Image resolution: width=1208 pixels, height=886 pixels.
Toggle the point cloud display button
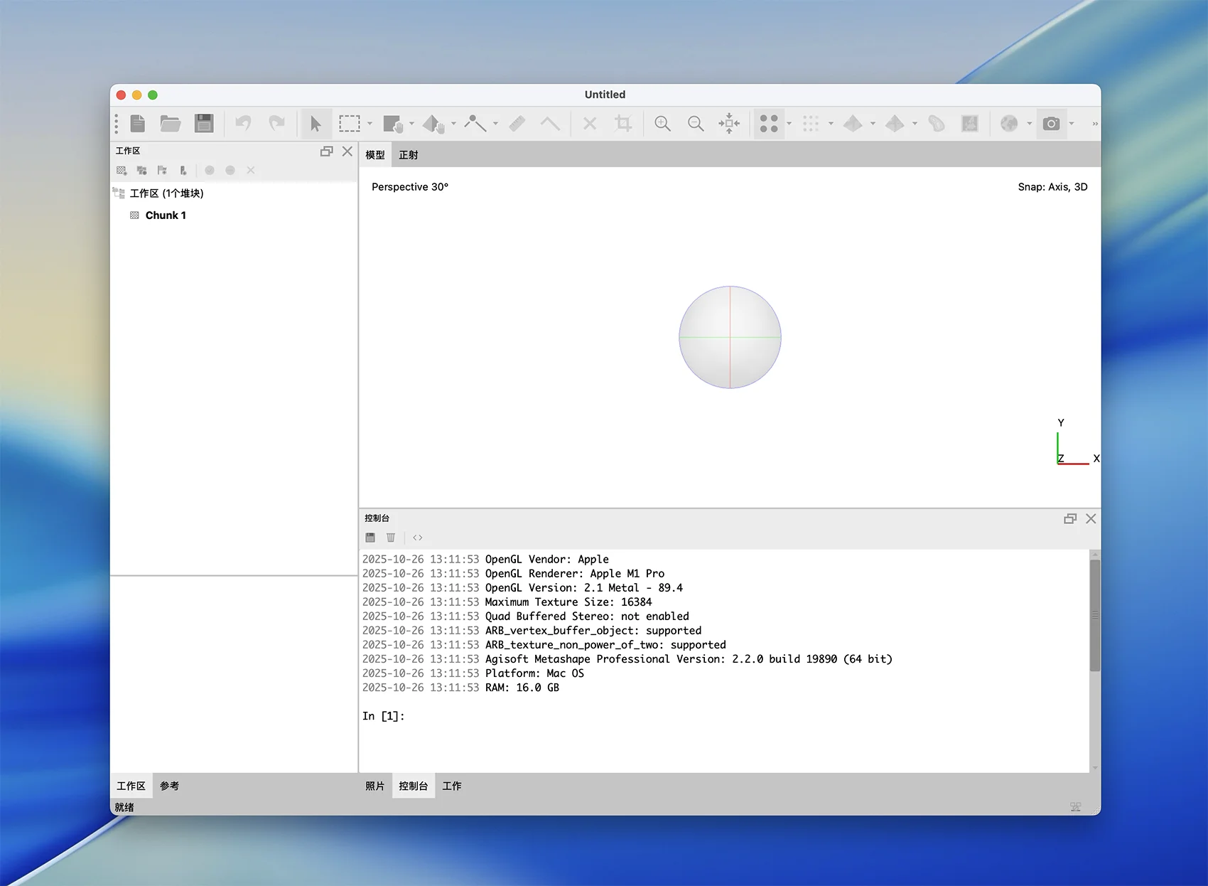pyautogui.click(x=769, y=124)
